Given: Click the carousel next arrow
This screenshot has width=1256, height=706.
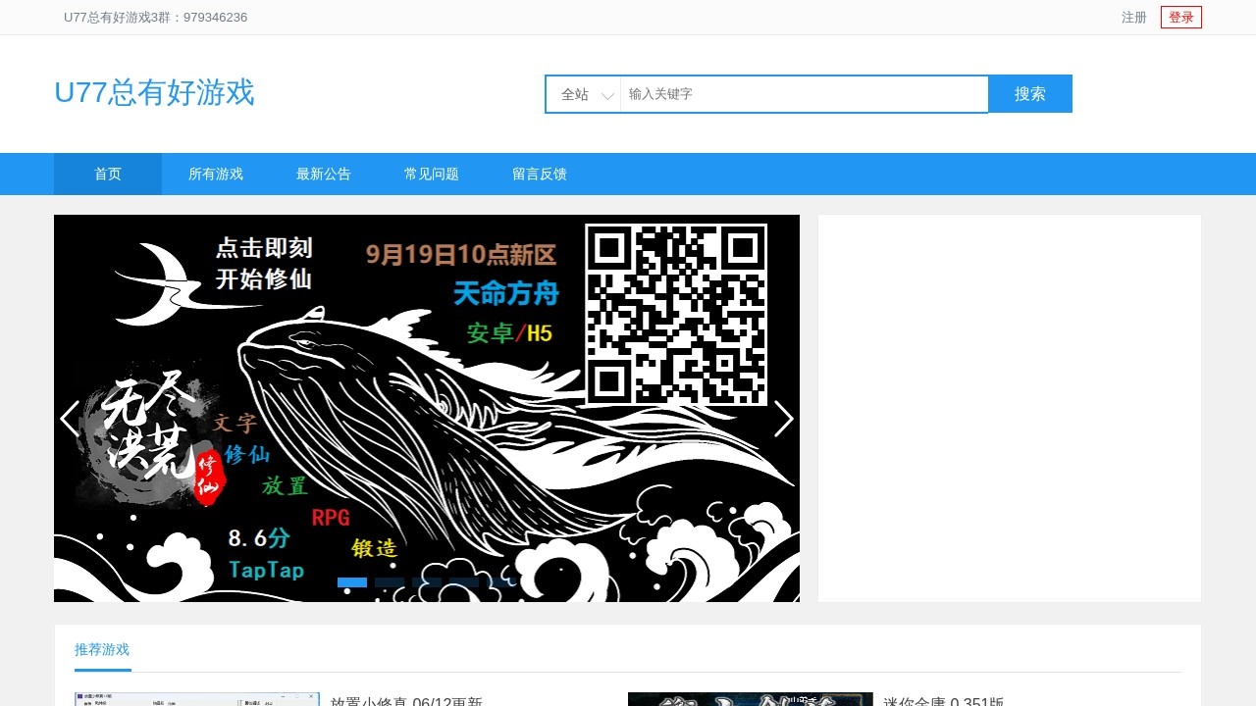Looking at the screenshot, I should (784, 419).
